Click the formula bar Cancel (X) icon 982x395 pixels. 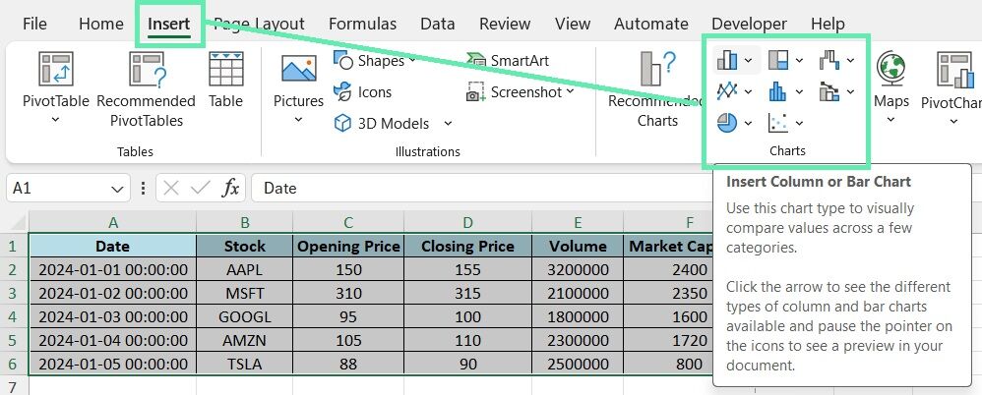(x=171, y=188)
